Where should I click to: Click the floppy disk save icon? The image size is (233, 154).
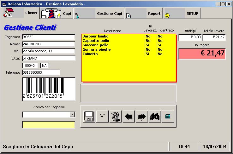[x=89, y=116]
